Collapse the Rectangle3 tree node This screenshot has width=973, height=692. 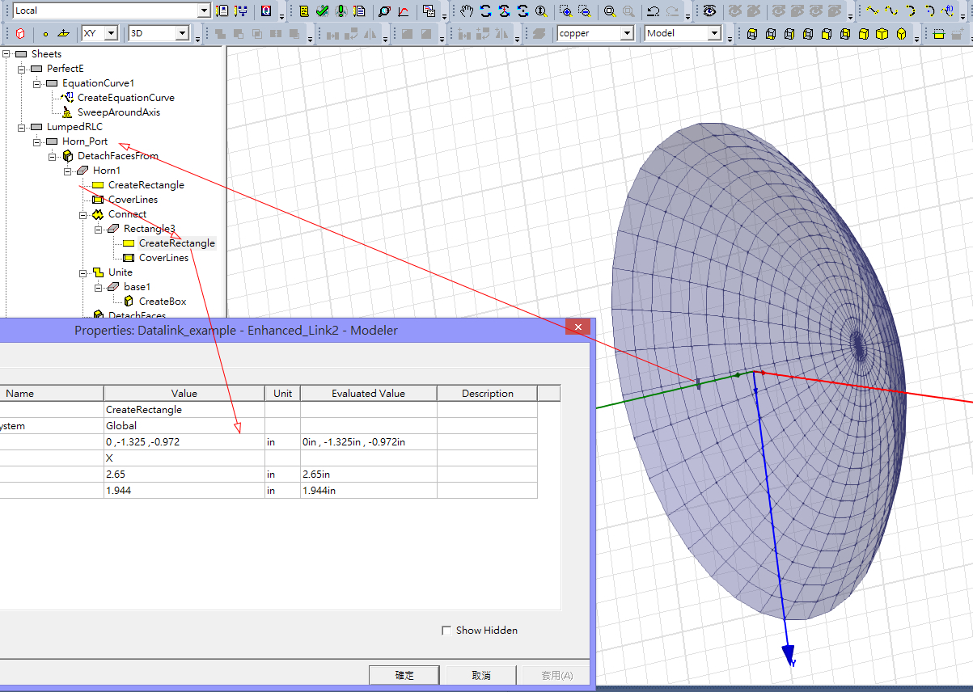tap(99, 229)
